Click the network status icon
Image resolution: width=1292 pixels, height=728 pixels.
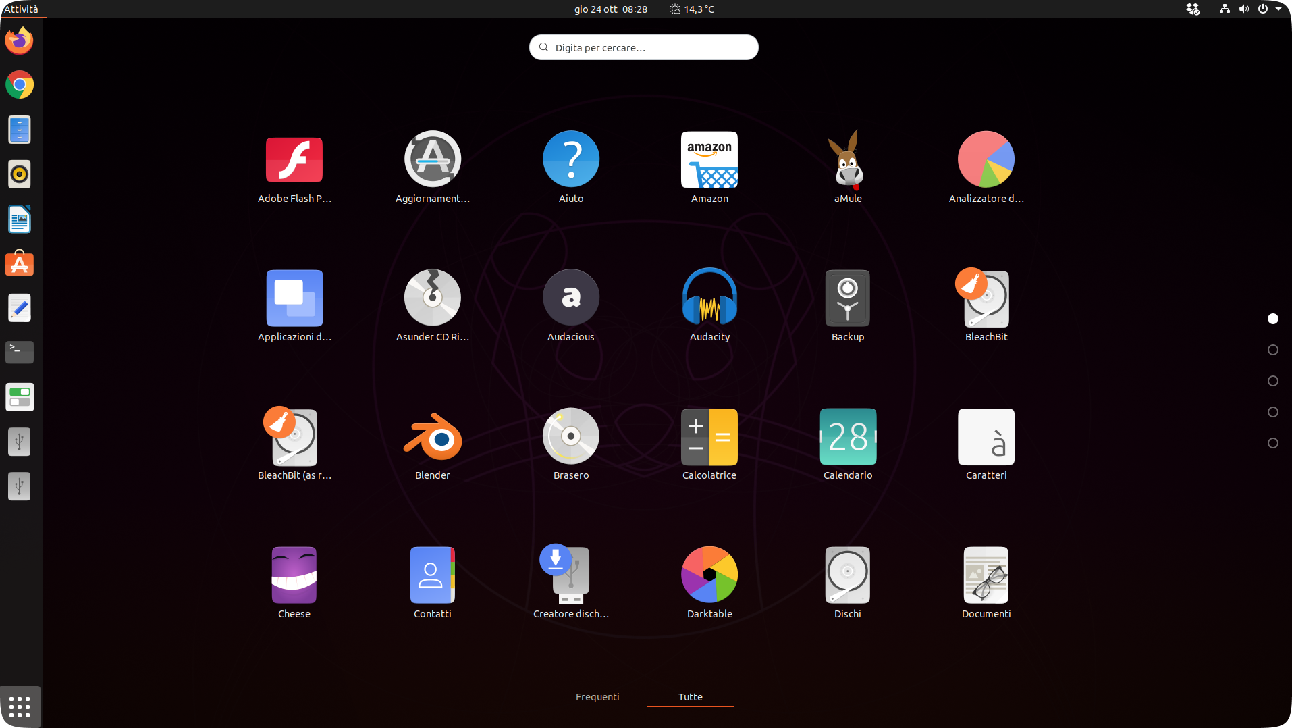pos(1224,9)
